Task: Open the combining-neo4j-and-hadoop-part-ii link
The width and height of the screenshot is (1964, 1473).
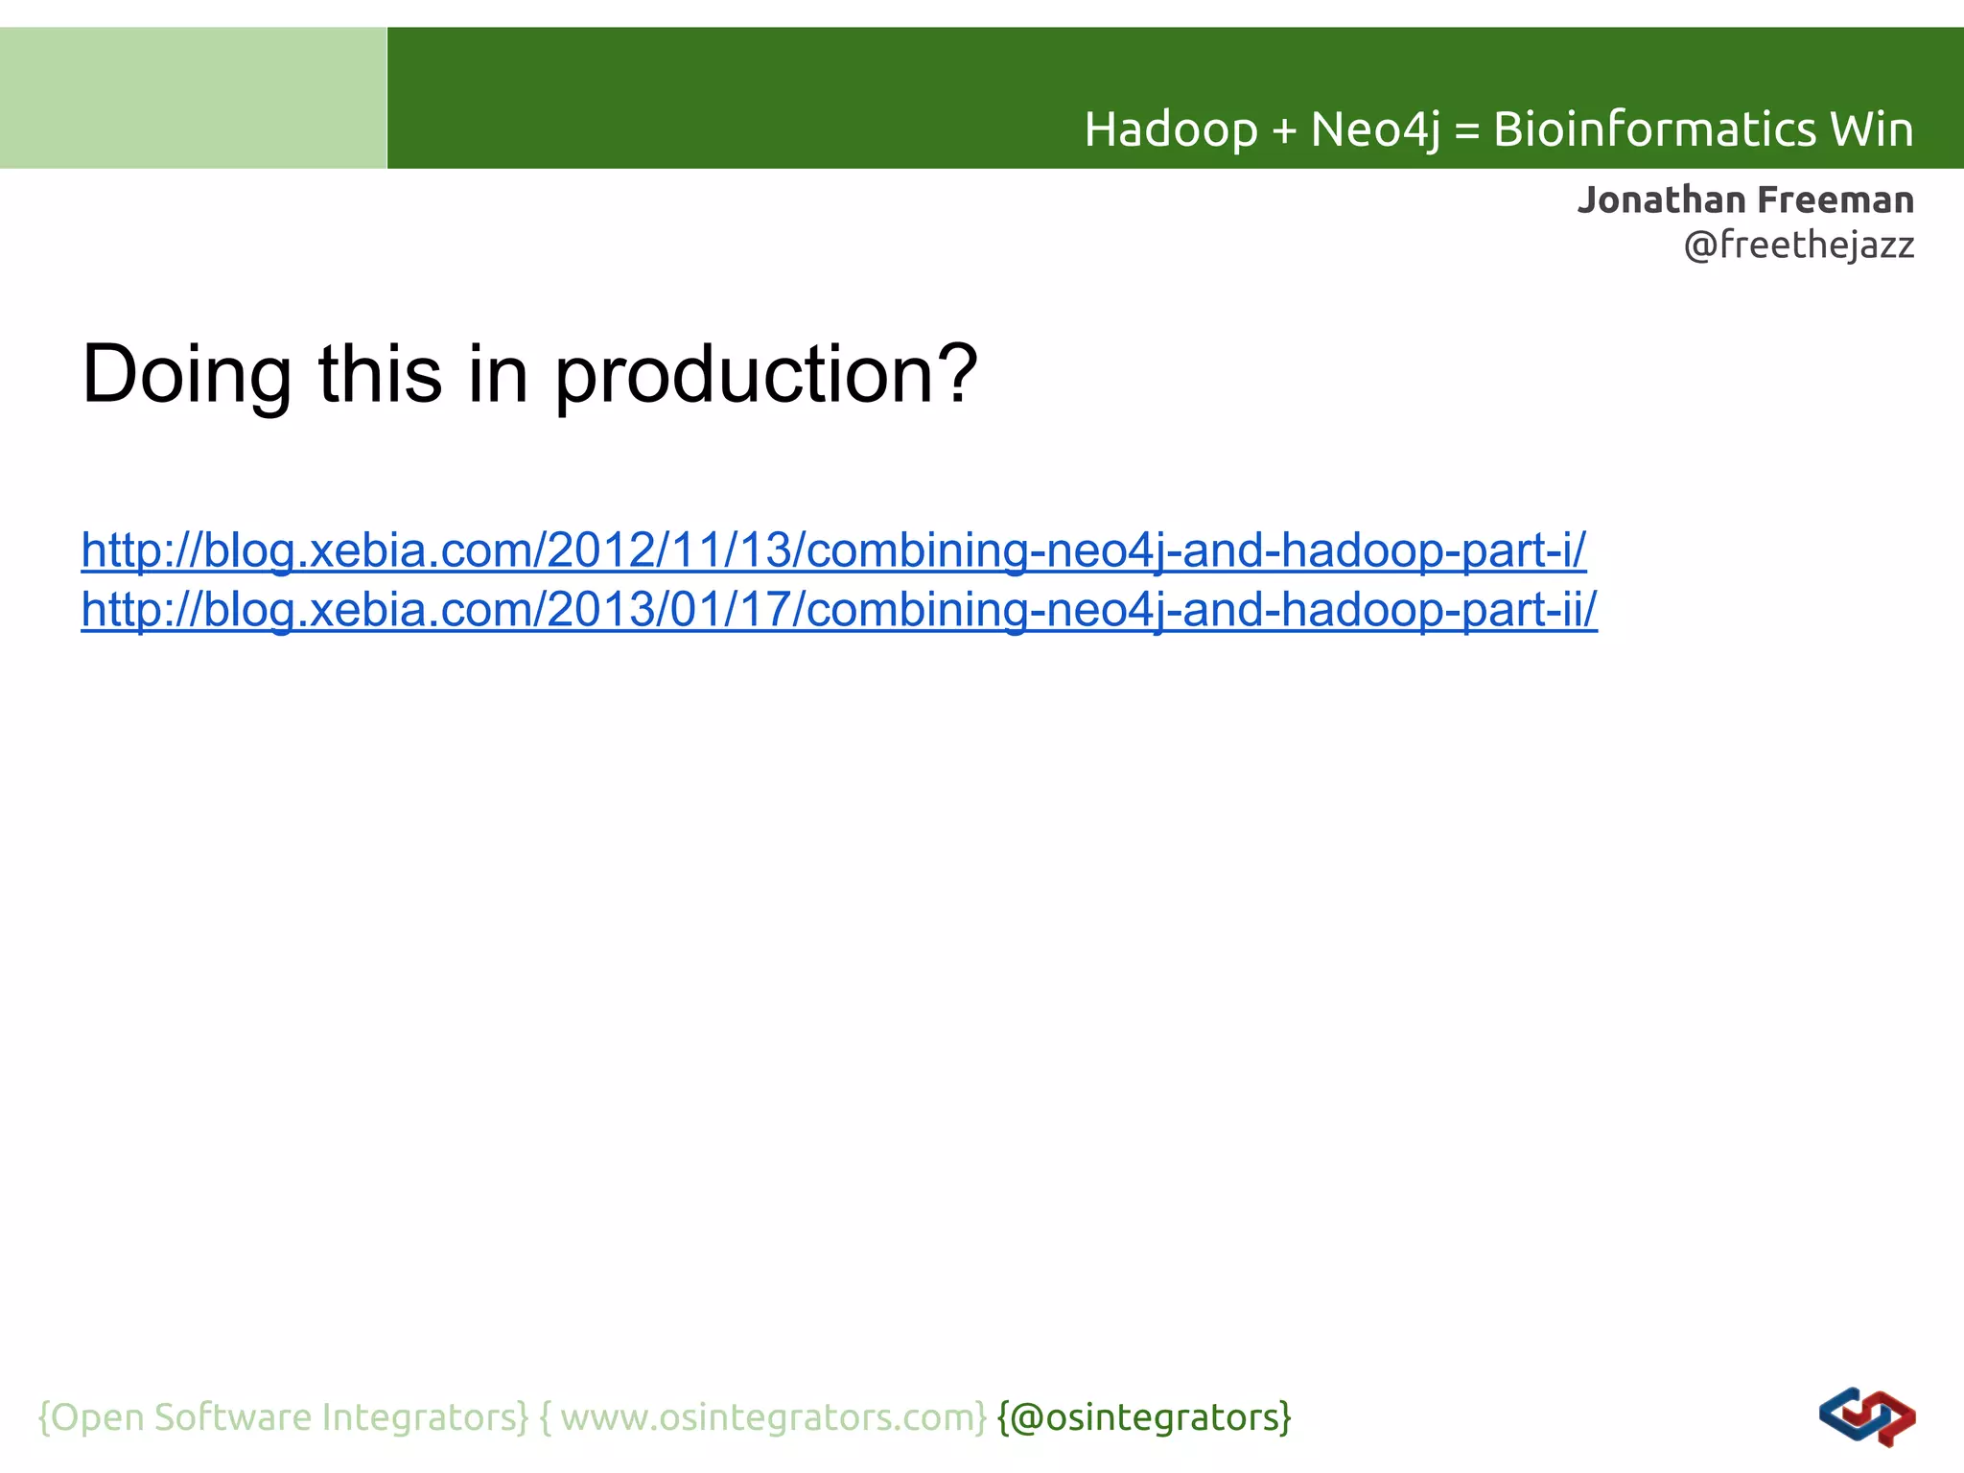Action: [839, 610]
